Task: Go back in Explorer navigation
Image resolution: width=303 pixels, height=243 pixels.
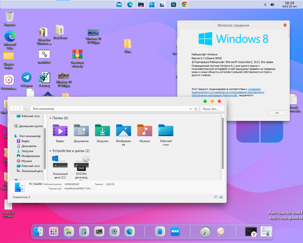Action: [13, 108]
